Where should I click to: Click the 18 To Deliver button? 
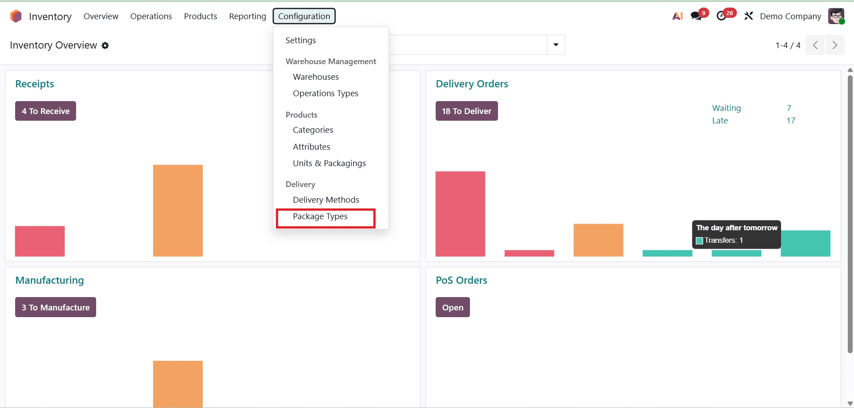click(466, 111)
